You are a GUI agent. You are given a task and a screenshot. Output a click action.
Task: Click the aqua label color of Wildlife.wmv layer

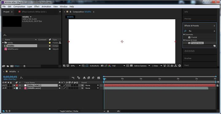point(17,88)
